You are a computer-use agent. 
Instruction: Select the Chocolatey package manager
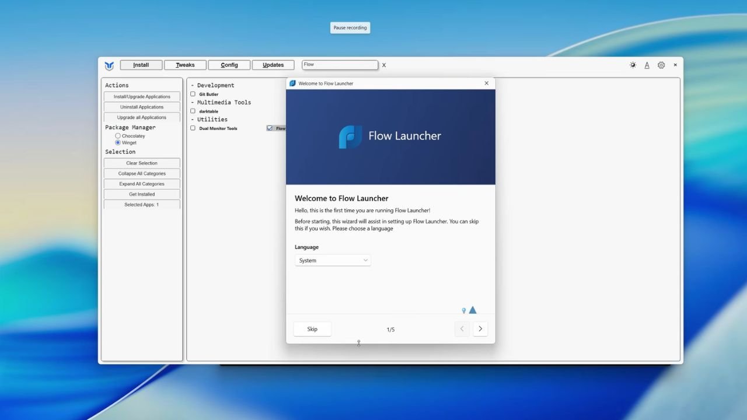pyautogui.click(x=118, y=135)
